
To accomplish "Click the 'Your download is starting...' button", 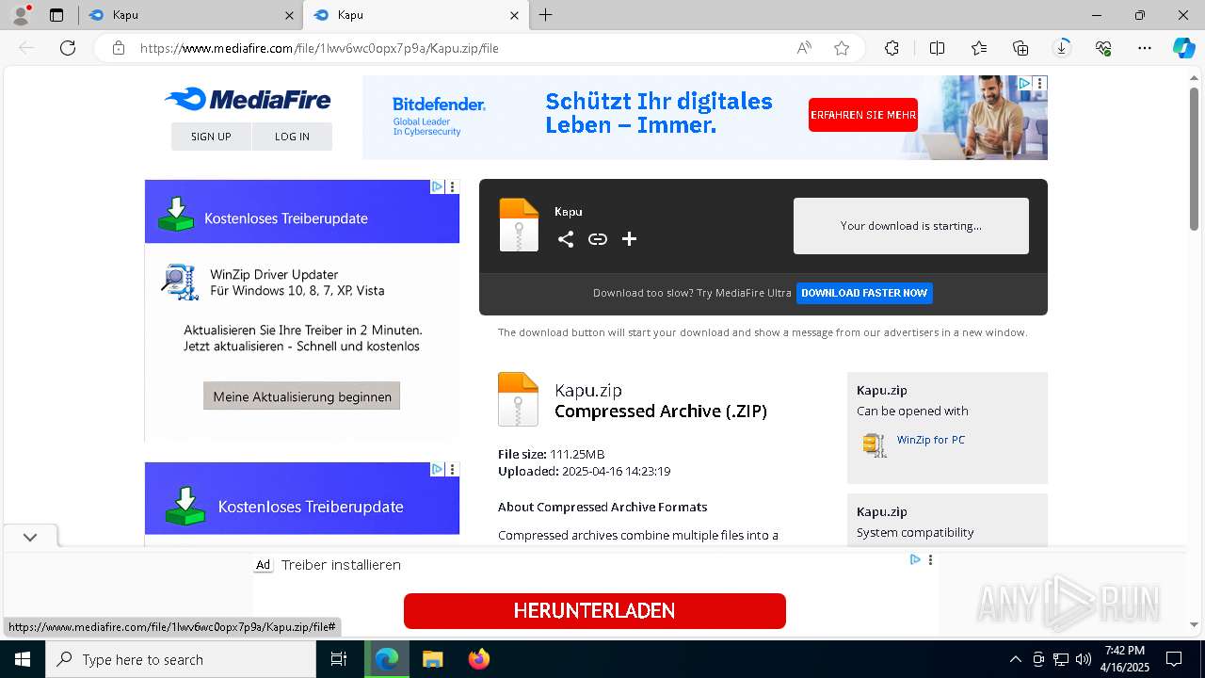I will [x=910, y=226].
